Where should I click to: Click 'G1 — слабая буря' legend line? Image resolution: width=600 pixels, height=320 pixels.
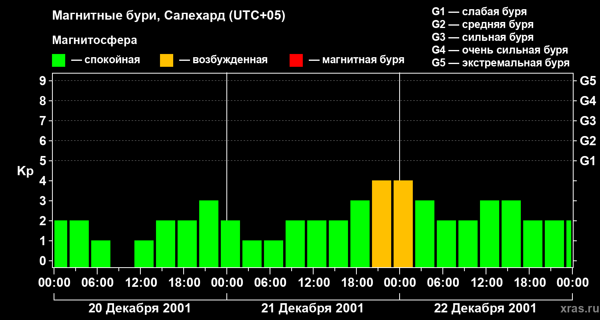479,12
